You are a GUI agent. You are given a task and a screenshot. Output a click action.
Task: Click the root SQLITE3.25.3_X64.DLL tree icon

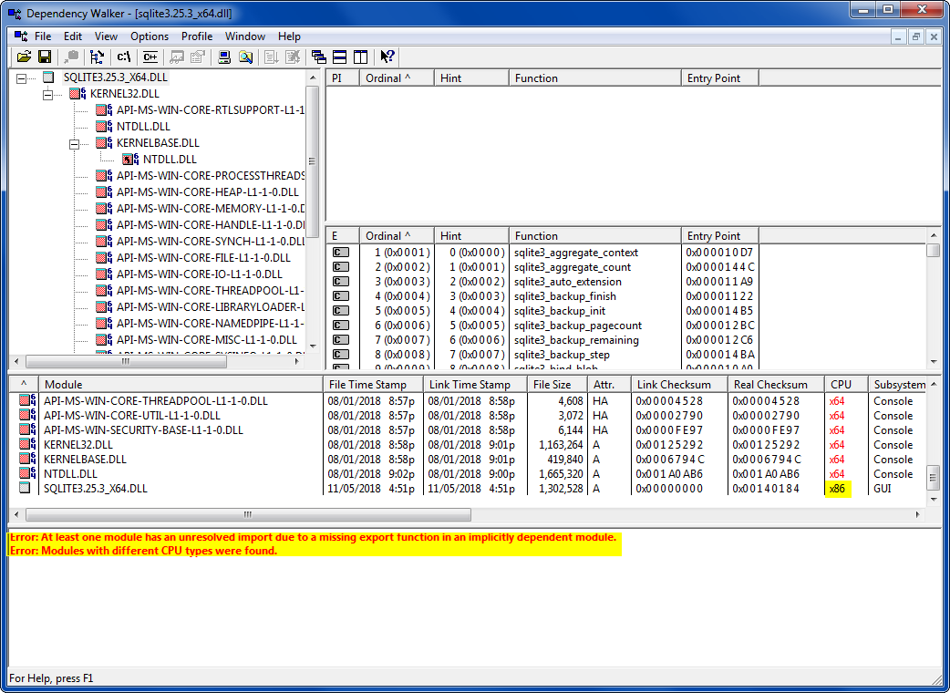48,77
